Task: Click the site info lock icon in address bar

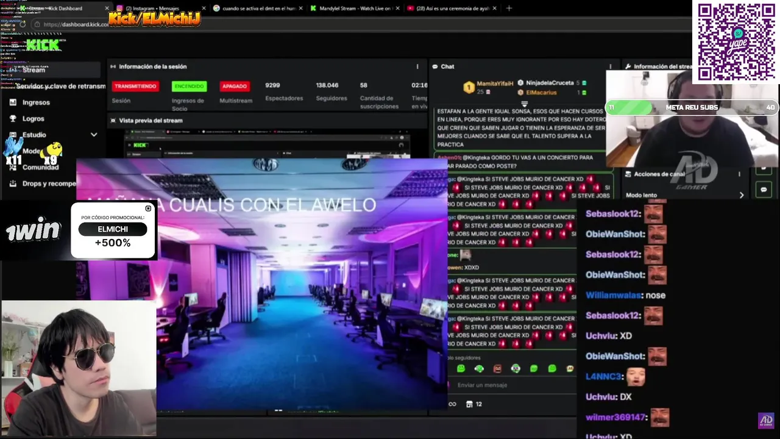Action: (x=37, y=24)
